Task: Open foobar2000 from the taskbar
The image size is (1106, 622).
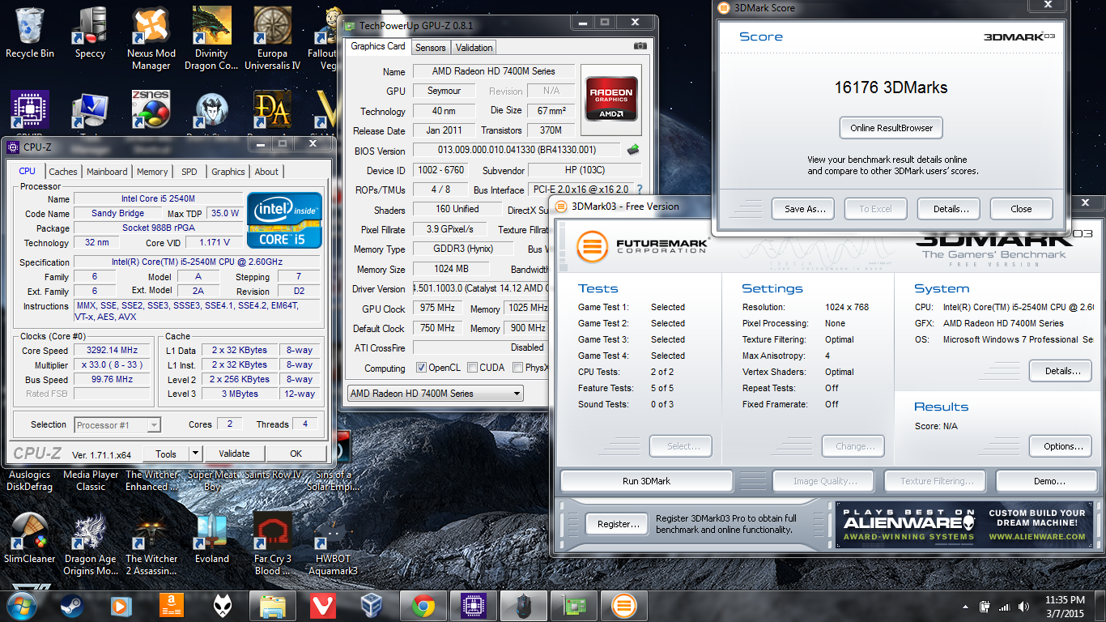Action: point(222,605)
